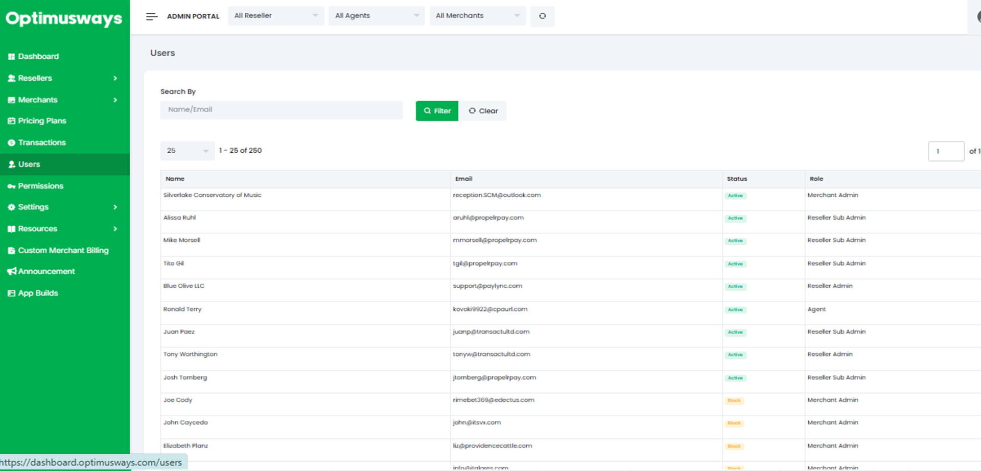
Task: Click the Pricing Plans sidebar icon
Action: (x=11, y=121)
